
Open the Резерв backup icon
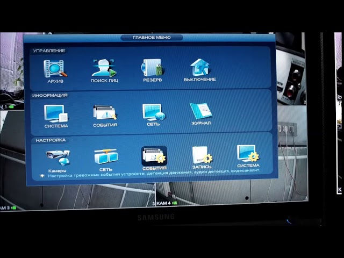click(153, 69)
